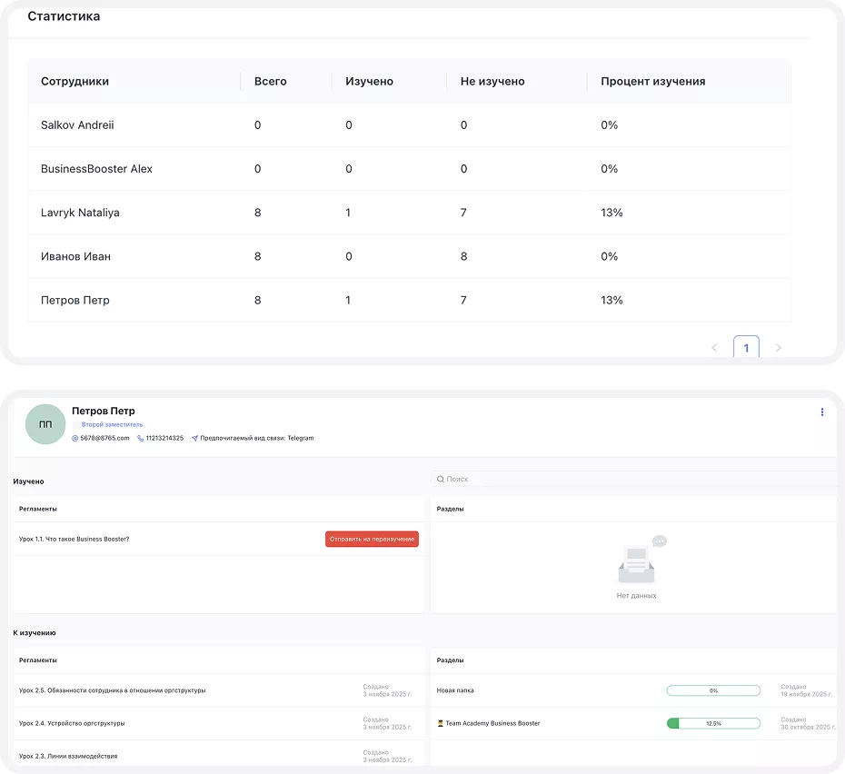Click the Team Academy Business Booster icon
The image size is (845, 774).
(441, 723)
